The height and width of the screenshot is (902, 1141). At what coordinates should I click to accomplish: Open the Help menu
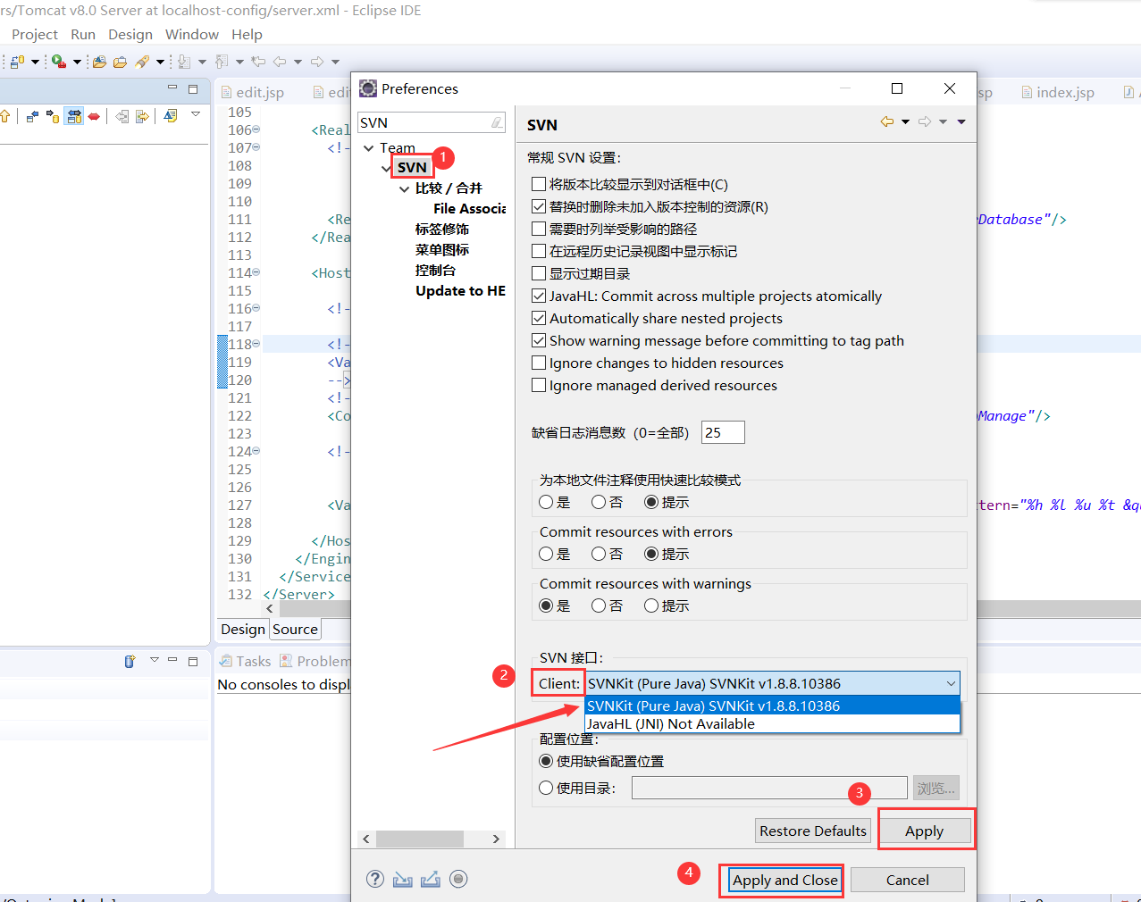click(247, 34)
